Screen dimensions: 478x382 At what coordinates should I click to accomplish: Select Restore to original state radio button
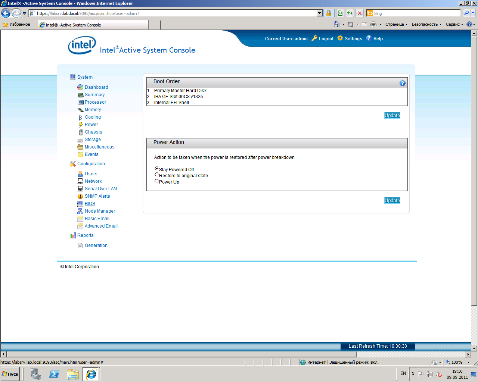[x=156, y=175]
